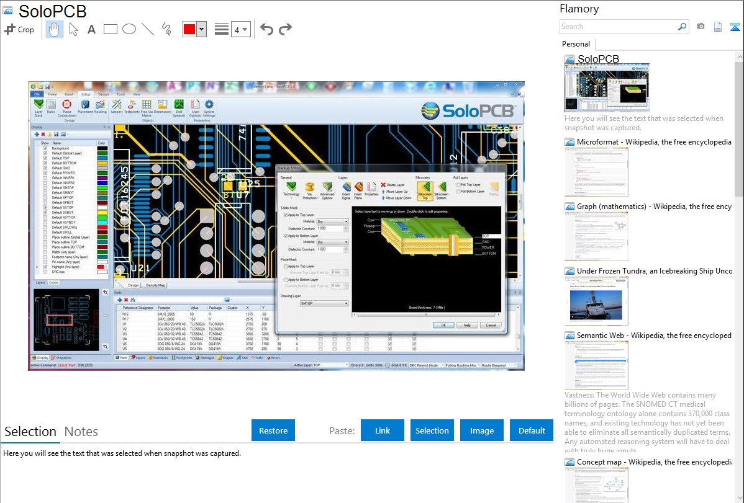Check the Foil Top Layer checkbox
Screen dimensions: 744x503
tap(458, 185)
